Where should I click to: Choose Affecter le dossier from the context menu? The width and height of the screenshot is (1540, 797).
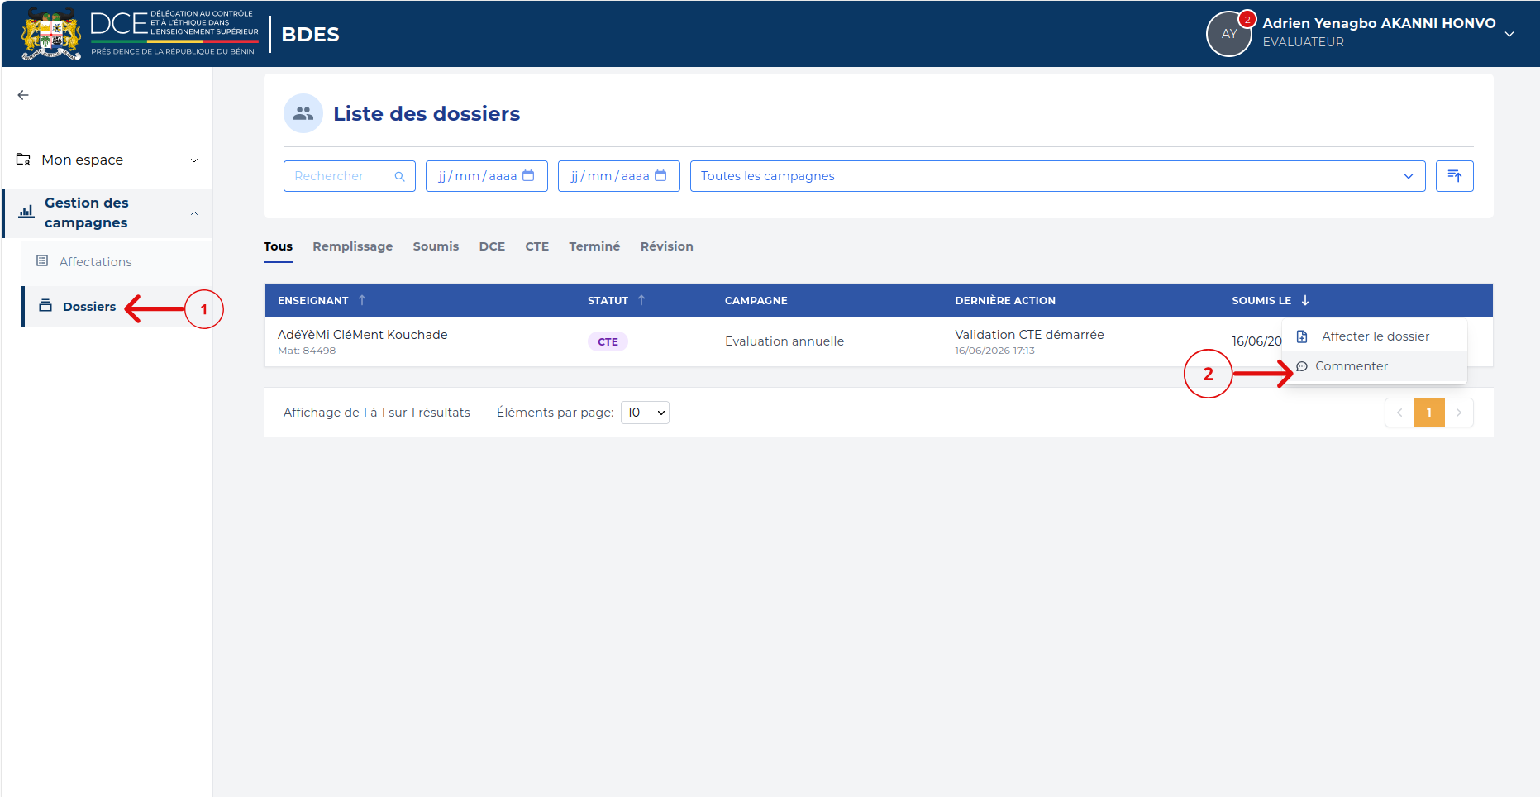1375,336
